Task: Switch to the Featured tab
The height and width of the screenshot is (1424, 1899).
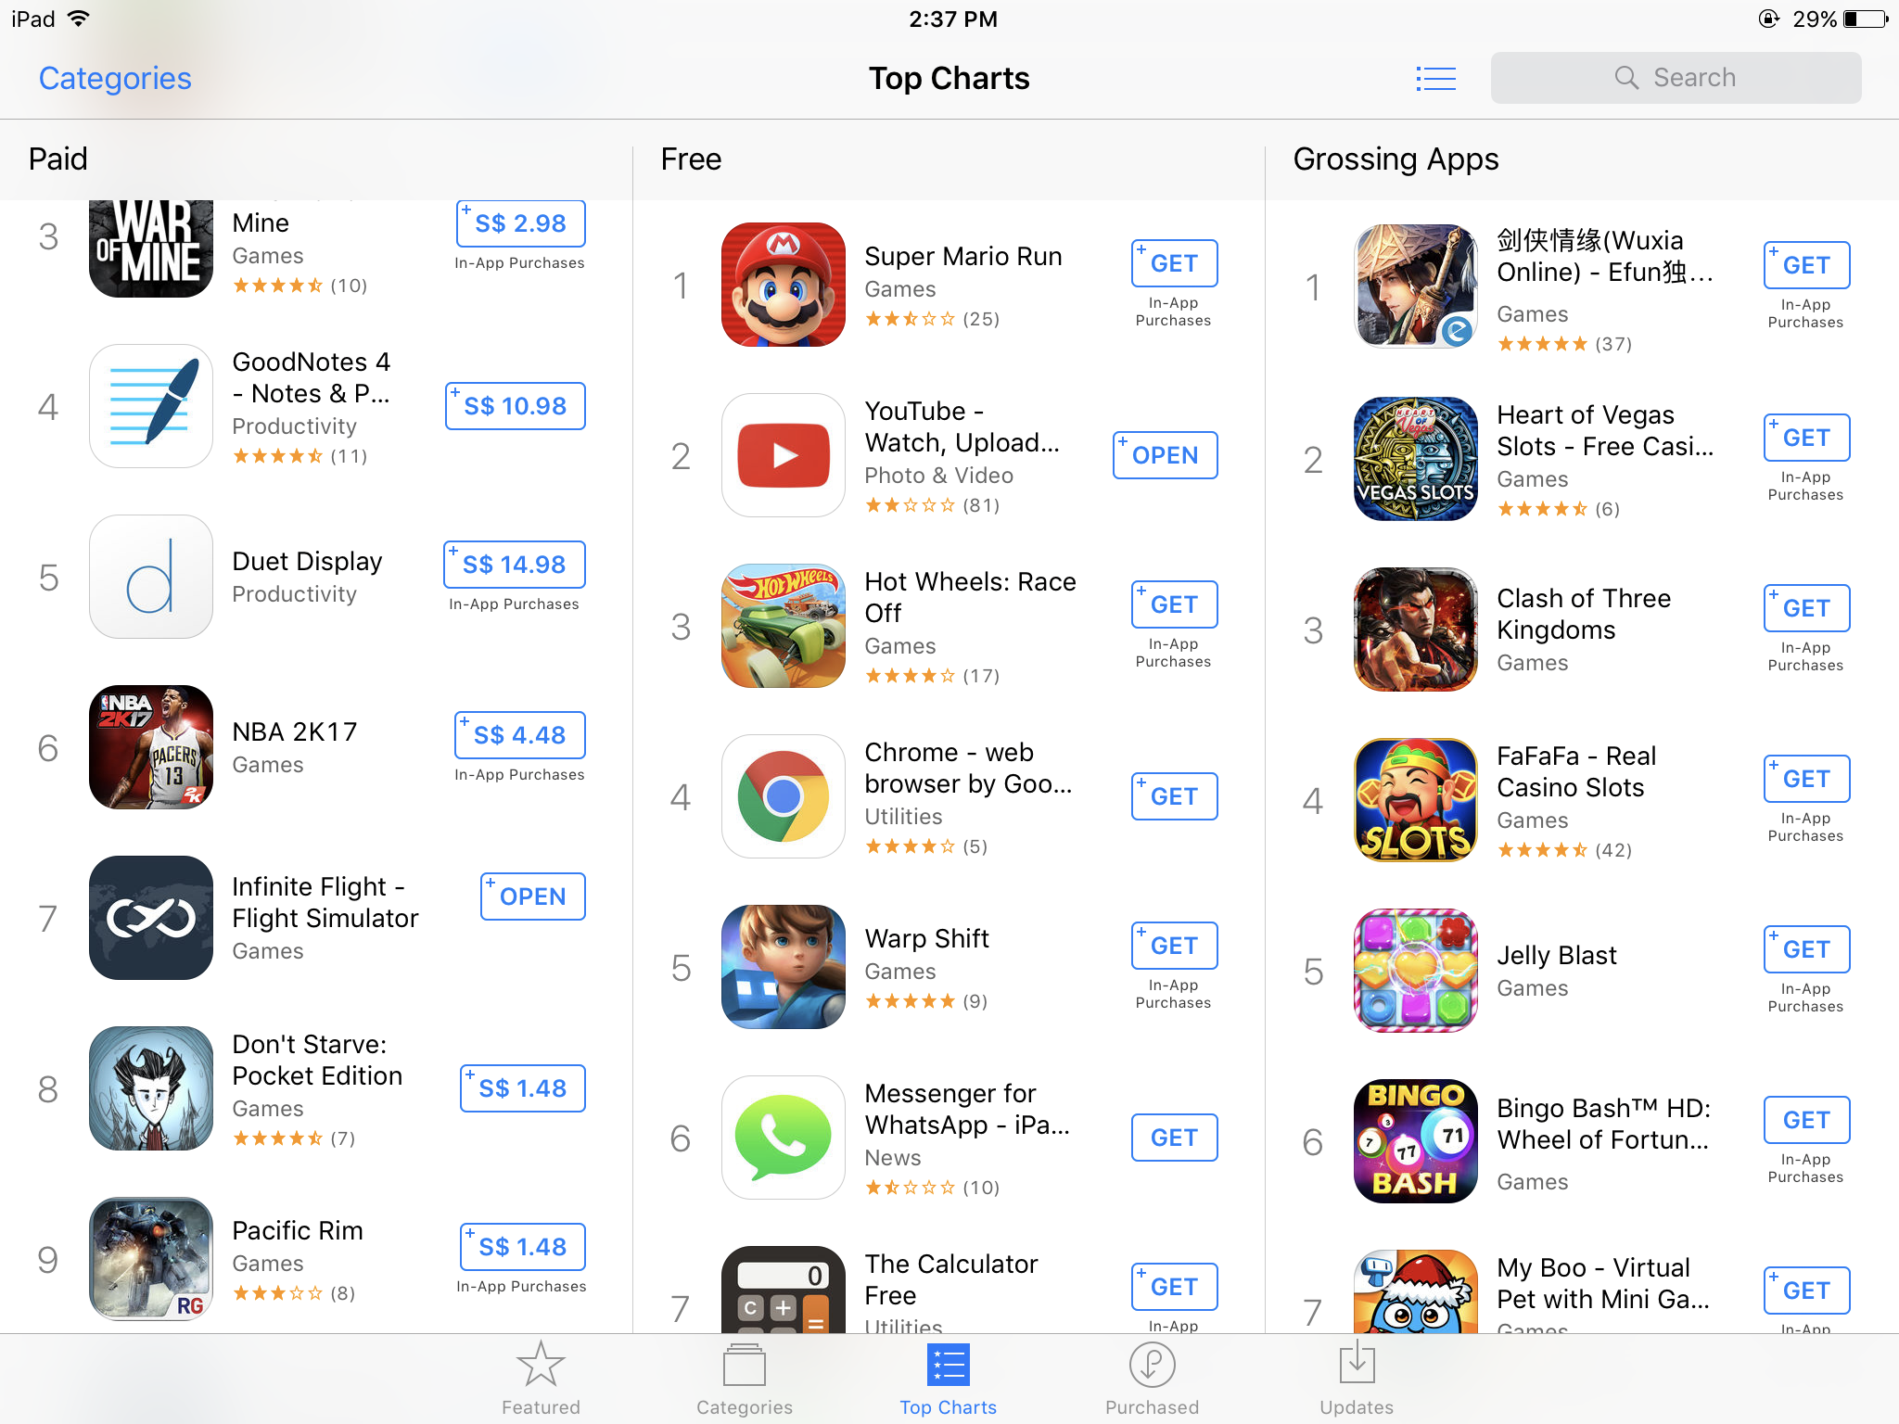Action: [x=541, y=1379]
